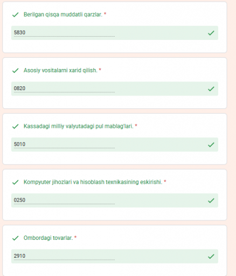Viewport: 236px width, 276px height.
Task: Click the checkmark beside Berilgan qisqa muddatli qarzlar
Action: click(x=16, y=15)
